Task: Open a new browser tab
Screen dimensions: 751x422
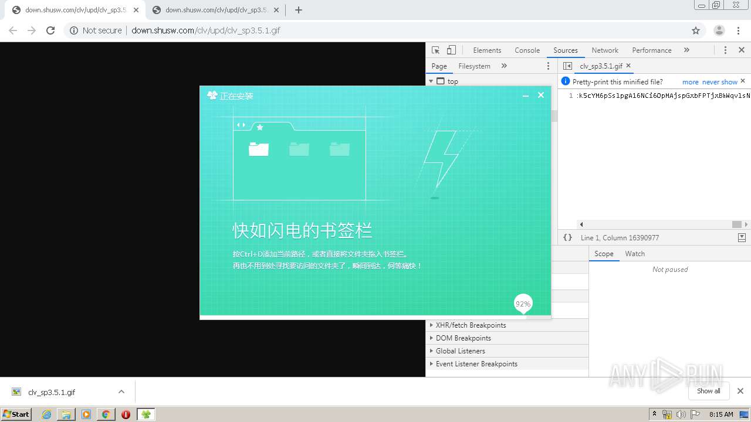Action: point(299,10)
